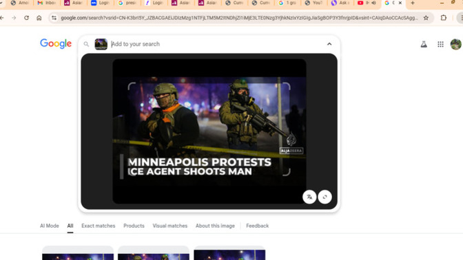
Task: Open the second result thumbnail
Action: (x=154, y=253)
